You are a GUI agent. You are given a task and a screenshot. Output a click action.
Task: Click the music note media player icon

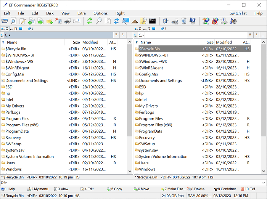[233, 21]
